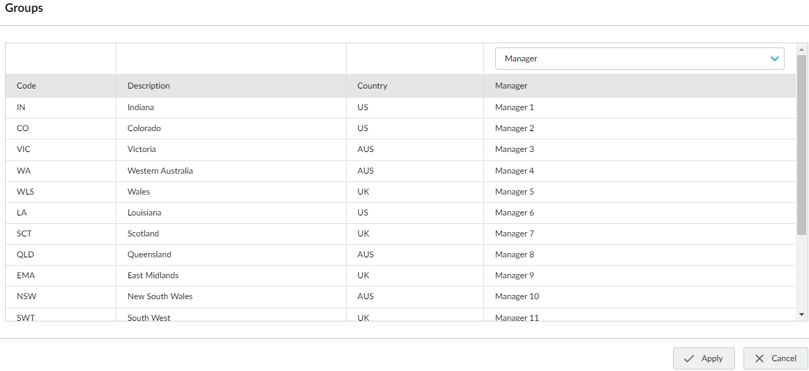Select the Manager 6 cell
This screenshot has width=809, height=371.
pyautogui.click(x=515, y=213)
